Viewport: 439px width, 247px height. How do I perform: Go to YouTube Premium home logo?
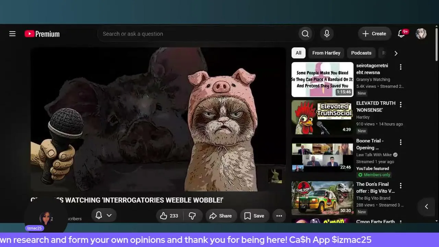[42, 34]
